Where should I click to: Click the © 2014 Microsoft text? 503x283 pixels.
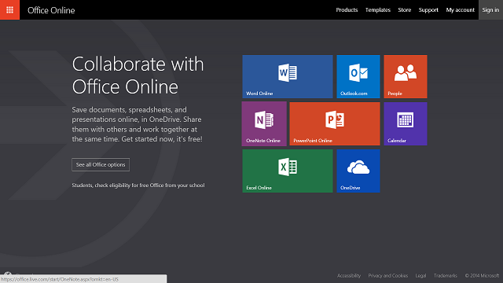point(482,276)
